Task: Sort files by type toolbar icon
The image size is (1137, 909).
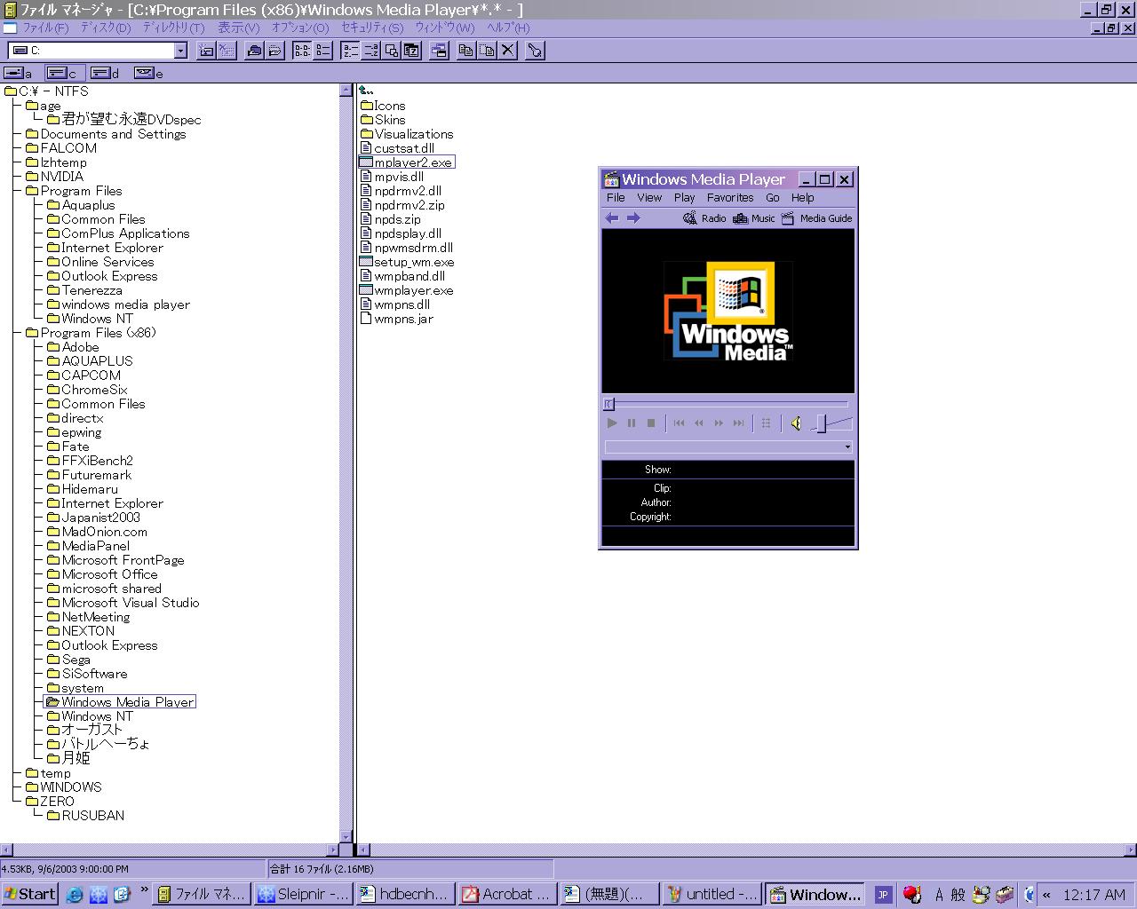Action: pyautogui.click(x=371, y=51)
